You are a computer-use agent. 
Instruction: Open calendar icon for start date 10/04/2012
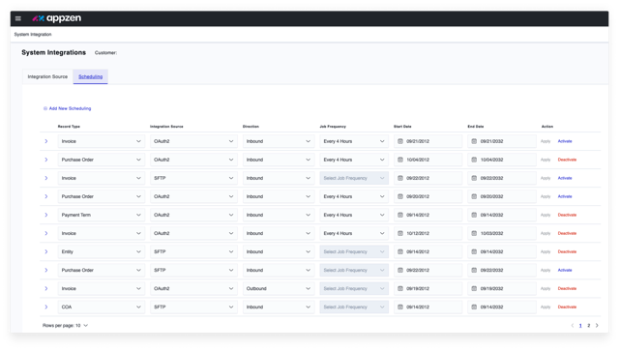pos(399,160)
